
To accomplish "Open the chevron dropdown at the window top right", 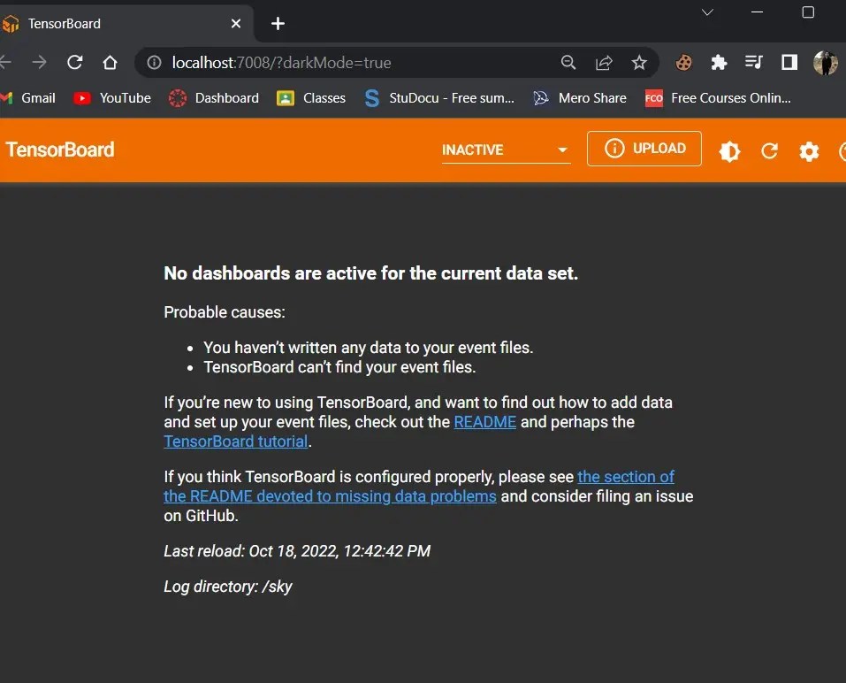I will (705, 12).
